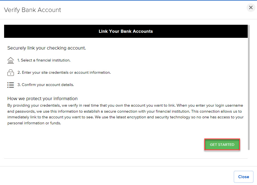257x185 pixels.
Task: Click the Verify Bank Account dialog title
Action: 33,10
